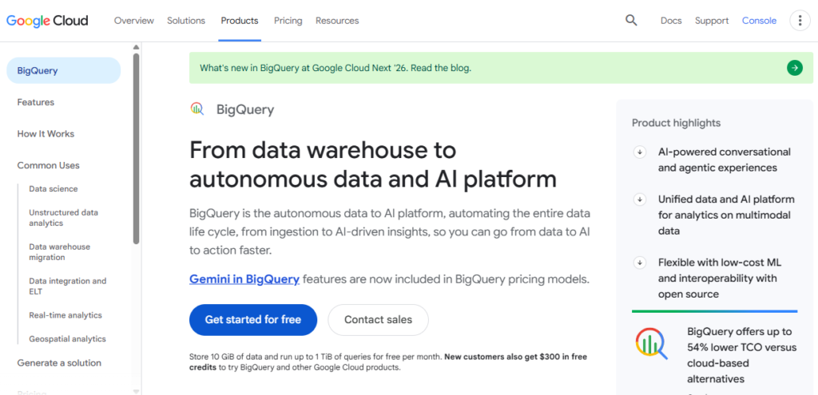Click the BigQuery logo beside product title
This screenshot has height=395, width=818.
(197, 109)
